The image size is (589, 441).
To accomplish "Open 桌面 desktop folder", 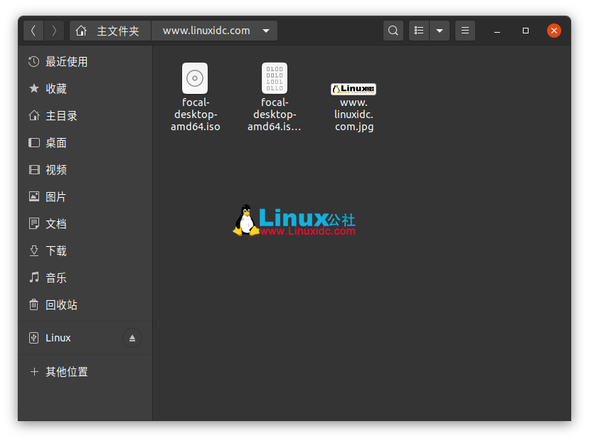I will click(55, 143).
